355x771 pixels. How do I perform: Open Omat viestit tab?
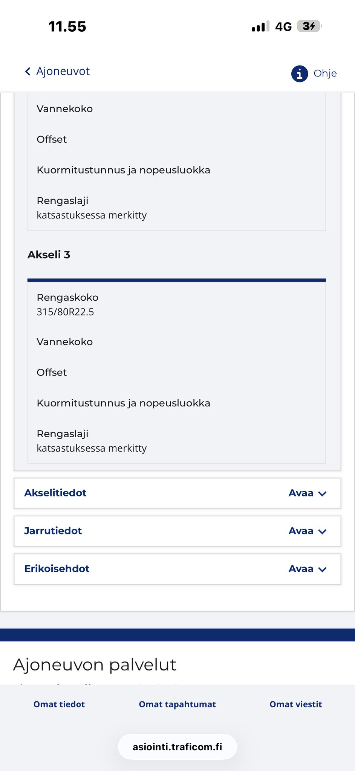295,704
